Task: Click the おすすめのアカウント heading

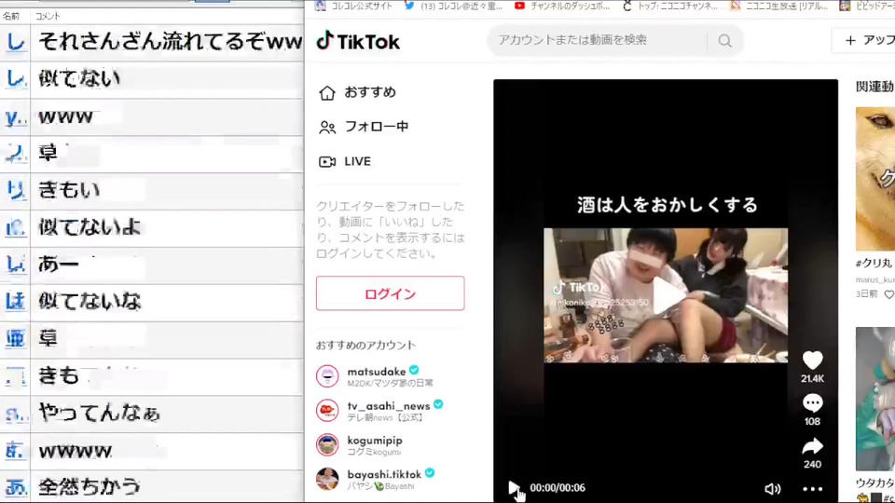Action: coord(365,345)
